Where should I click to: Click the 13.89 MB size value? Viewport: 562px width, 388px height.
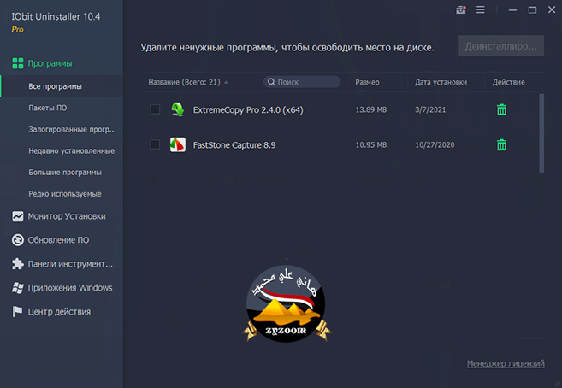click(371, 109)
